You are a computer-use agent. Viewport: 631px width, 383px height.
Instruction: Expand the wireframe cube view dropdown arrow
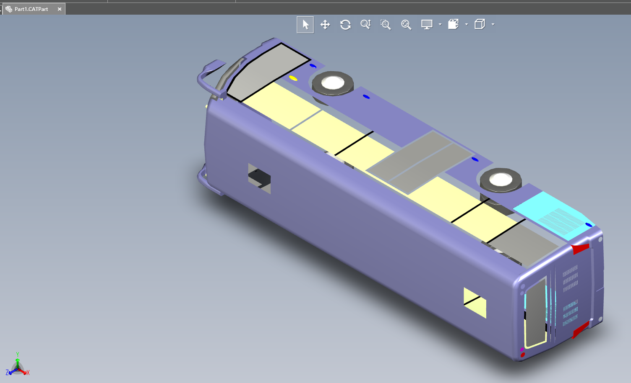click(x=493, y=24)
